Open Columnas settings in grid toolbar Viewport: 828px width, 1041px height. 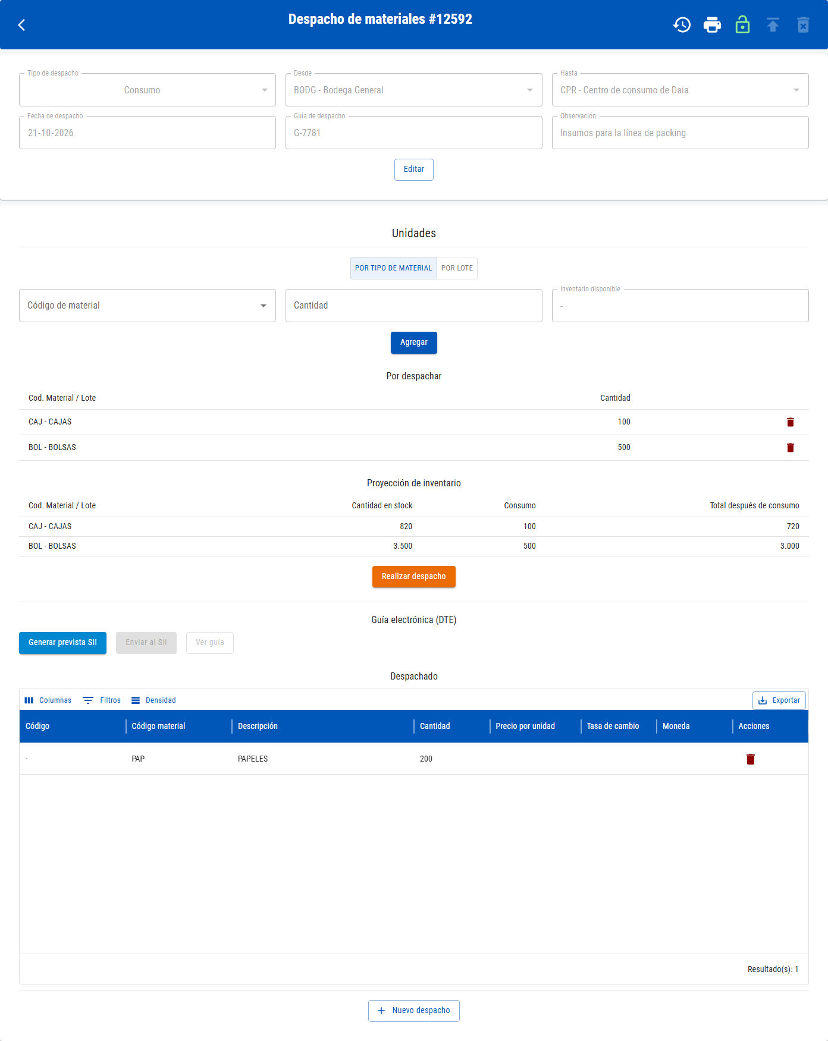click(x=48, y=700)
